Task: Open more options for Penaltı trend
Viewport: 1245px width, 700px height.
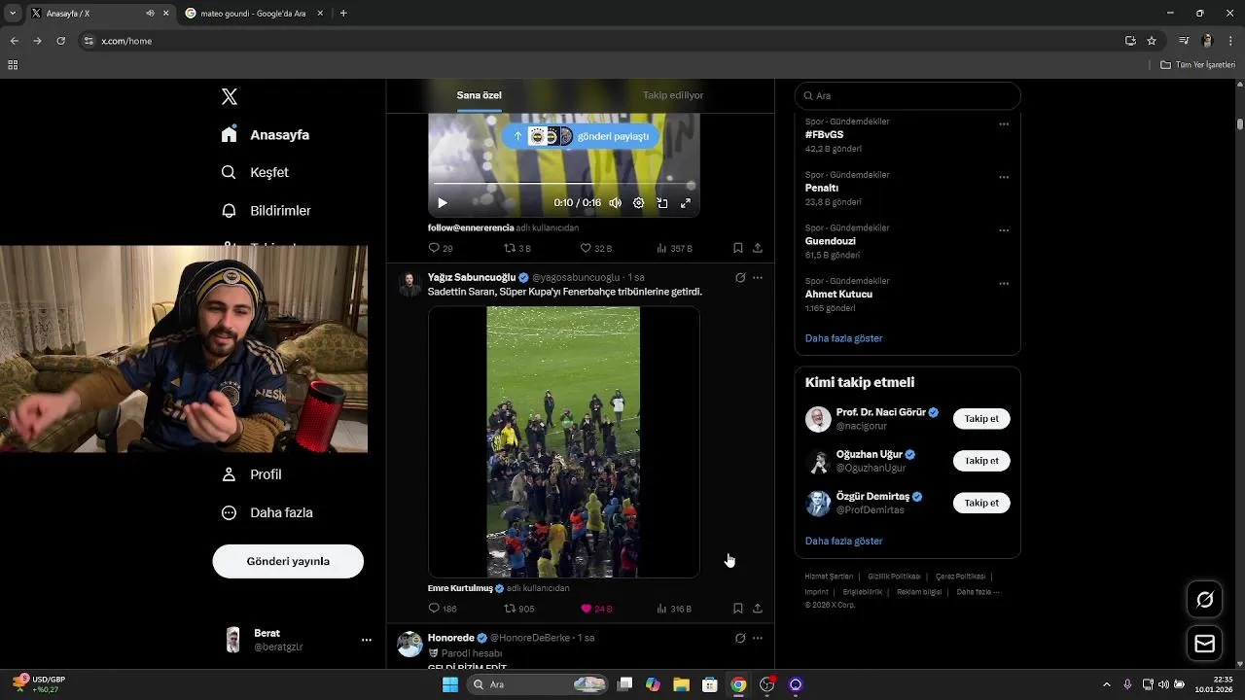Action: coord(1004,178)
